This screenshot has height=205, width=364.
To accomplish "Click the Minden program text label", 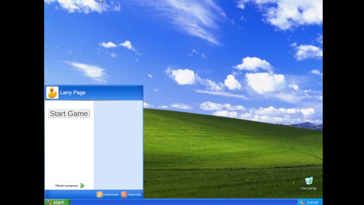I will [x=66, y=186].
